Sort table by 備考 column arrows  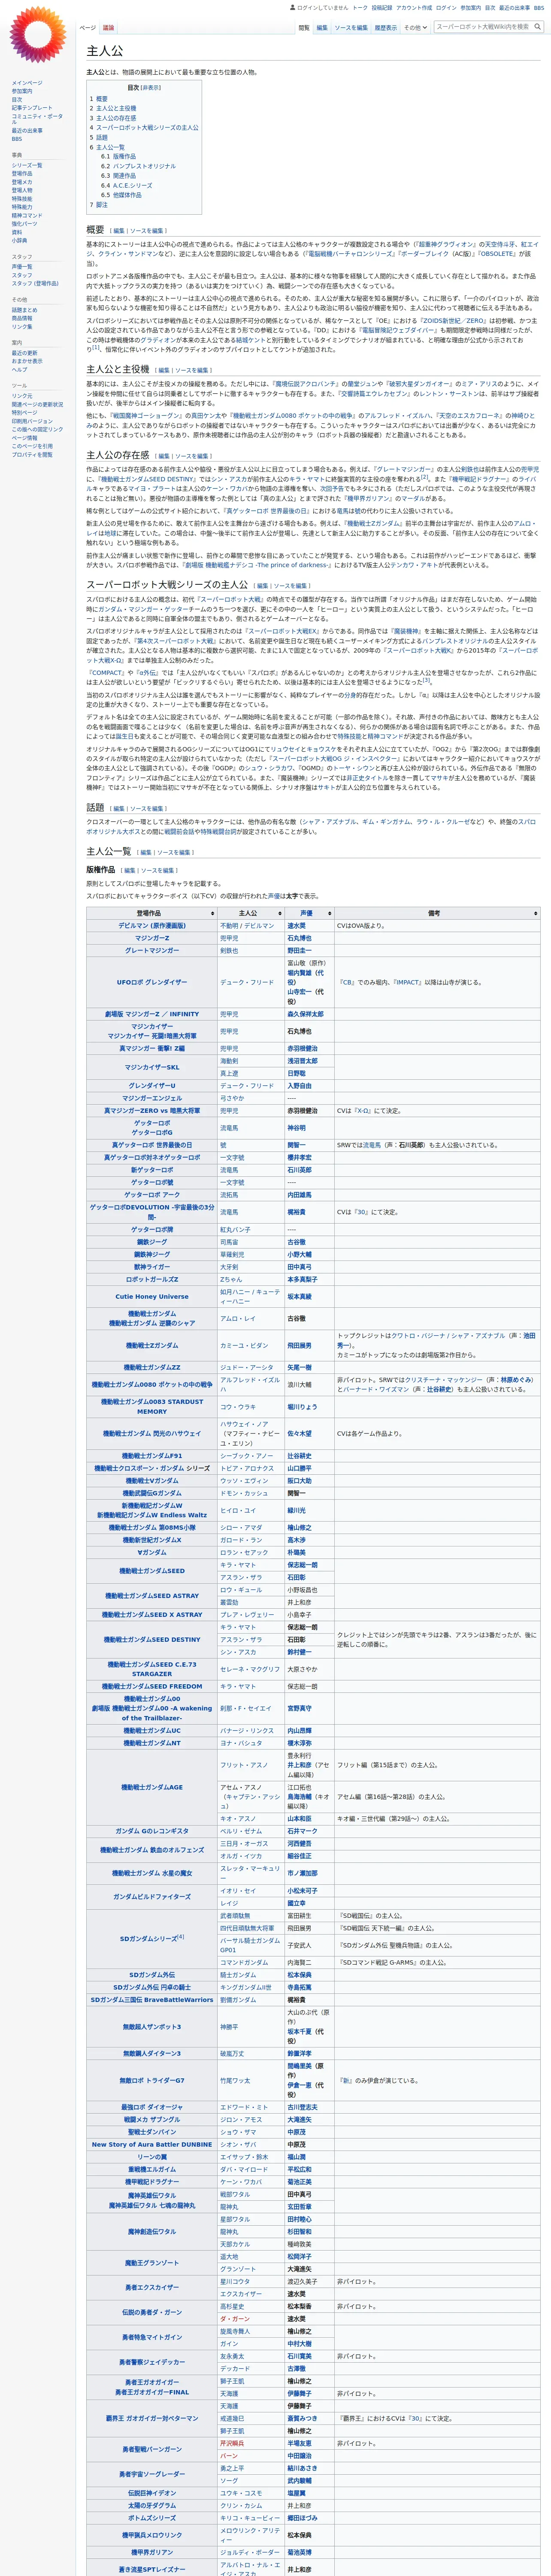pyautogui.click(x=536, y=913)
